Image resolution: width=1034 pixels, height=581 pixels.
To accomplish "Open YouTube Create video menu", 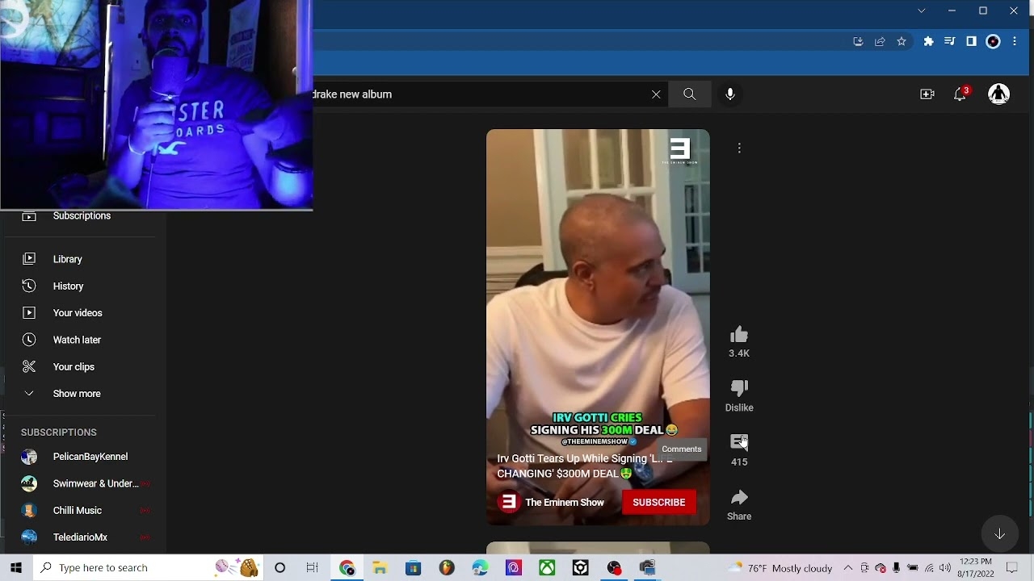I will [x=927, y=94].
